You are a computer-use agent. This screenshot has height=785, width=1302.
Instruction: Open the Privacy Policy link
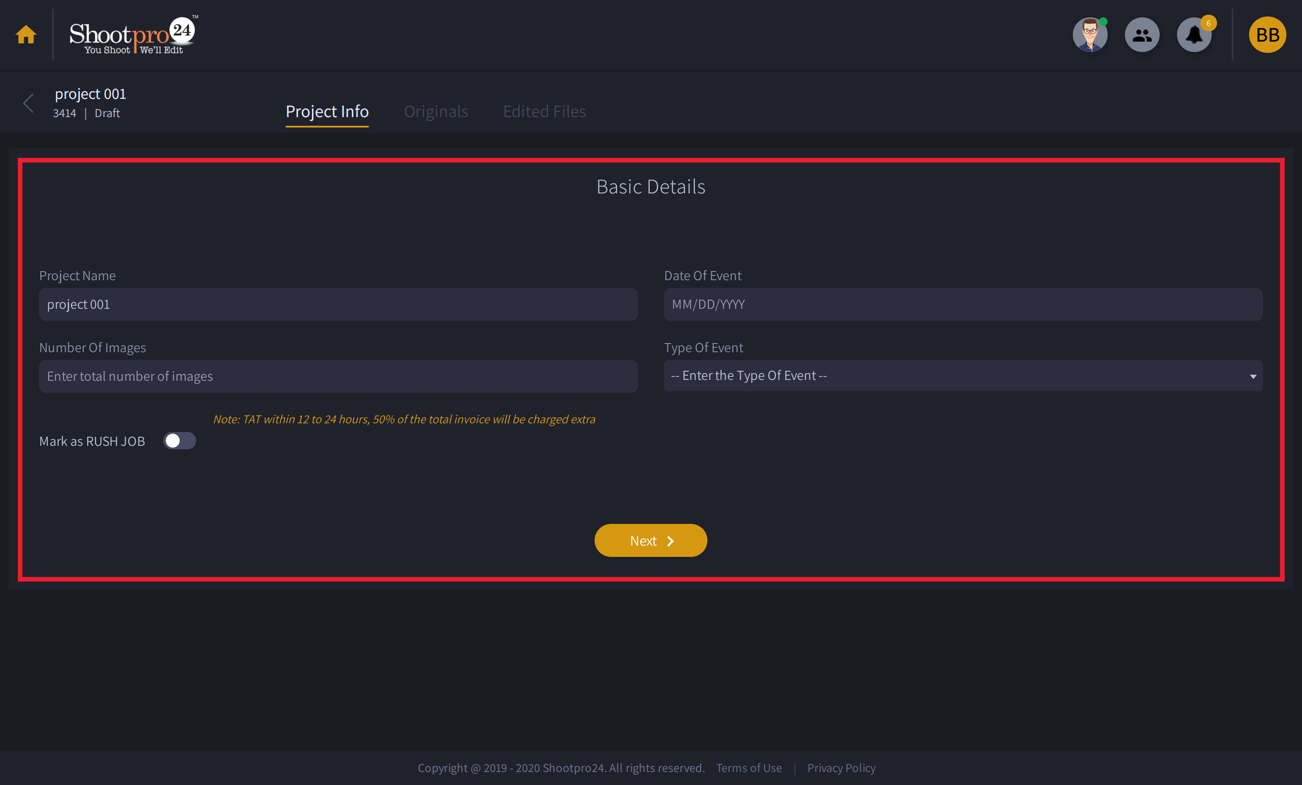tap(841, 768)
